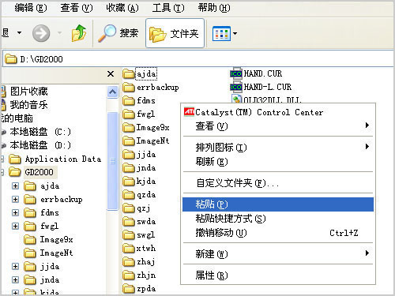
Task: Open Back button history dropdown arrow
Action: point(19,33)
